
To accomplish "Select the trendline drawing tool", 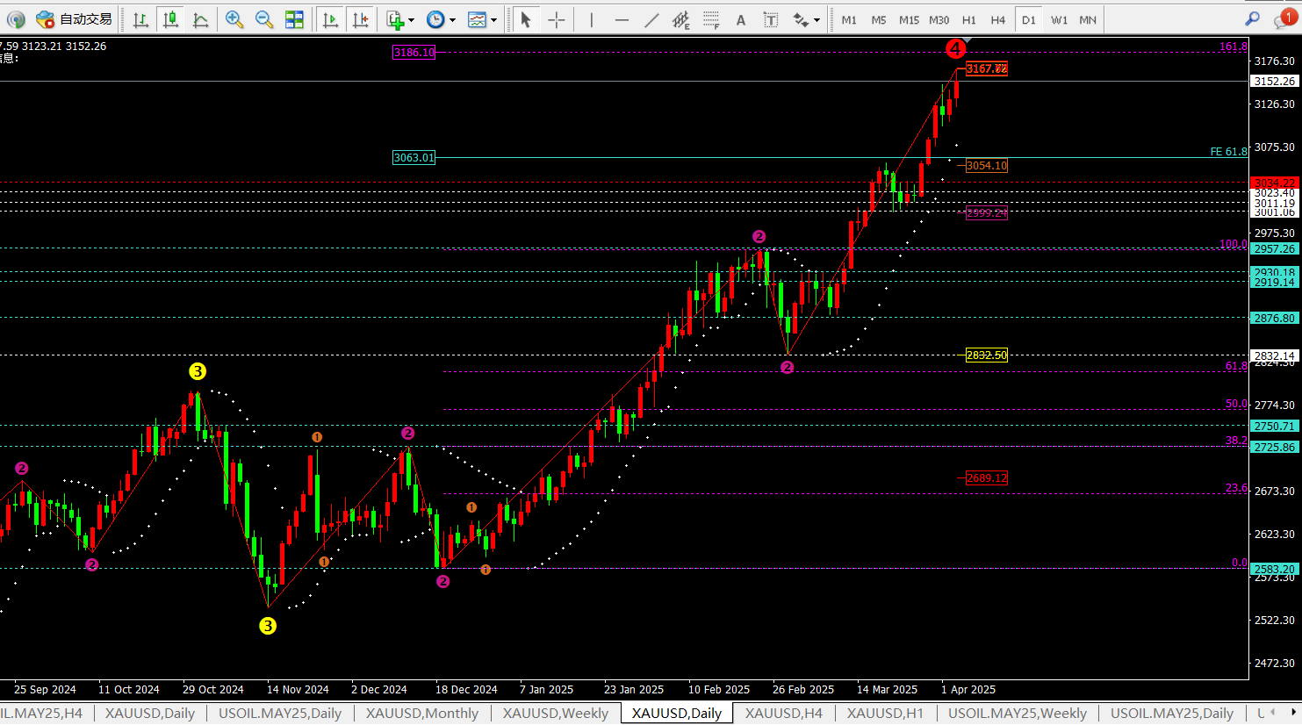I will coord(651,19).
